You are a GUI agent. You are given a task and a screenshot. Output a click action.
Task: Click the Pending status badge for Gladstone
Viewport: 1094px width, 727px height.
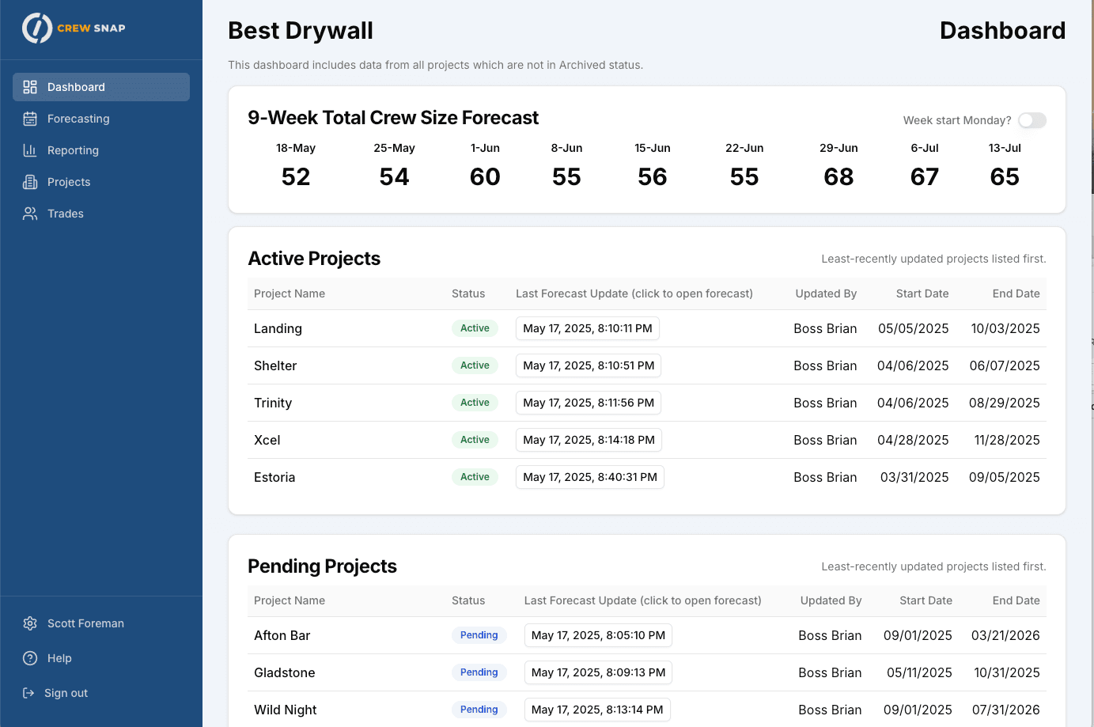(x=479, y=672)
